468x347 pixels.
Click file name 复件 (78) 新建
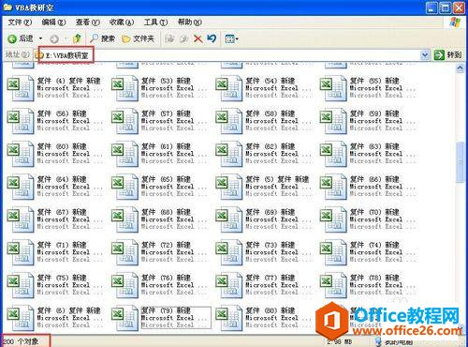[374, 278]
